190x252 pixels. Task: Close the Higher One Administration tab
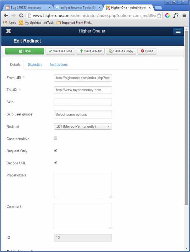point(149,8)
